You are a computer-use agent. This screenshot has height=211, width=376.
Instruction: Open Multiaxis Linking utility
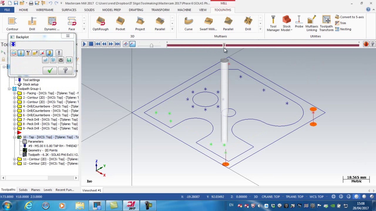(x=312, y=23)
